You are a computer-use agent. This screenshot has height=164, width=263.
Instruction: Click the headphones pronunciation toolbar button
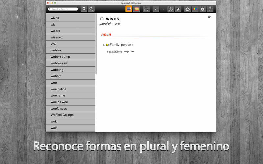pos(146,9)
